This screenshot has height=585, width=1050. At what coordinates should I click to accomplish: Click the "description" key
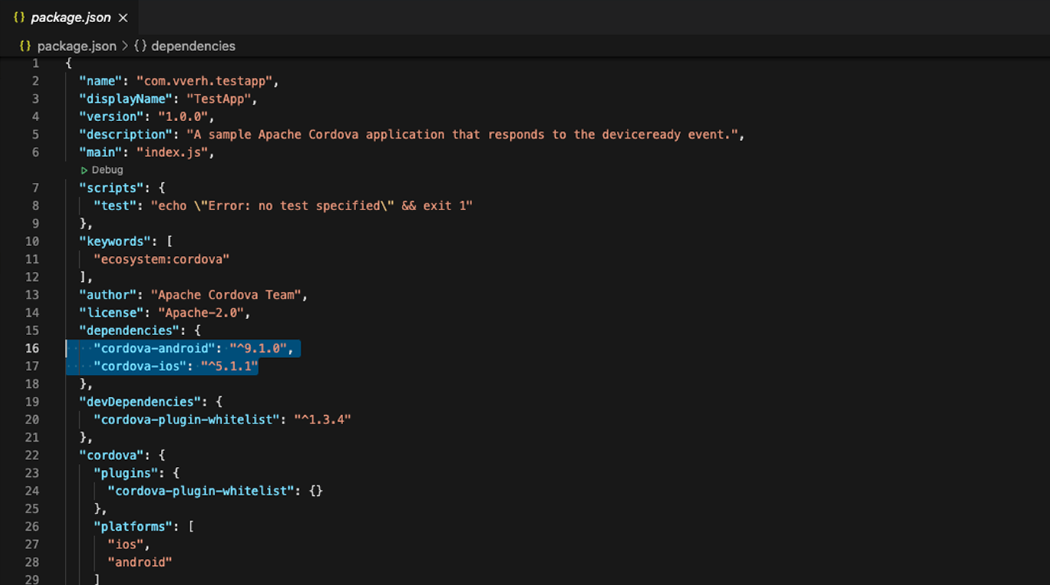coord(125,134)
